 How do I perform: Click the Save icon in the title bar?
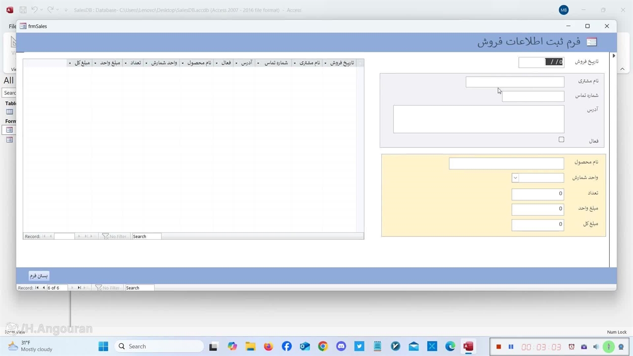click(x=23, y=10)
